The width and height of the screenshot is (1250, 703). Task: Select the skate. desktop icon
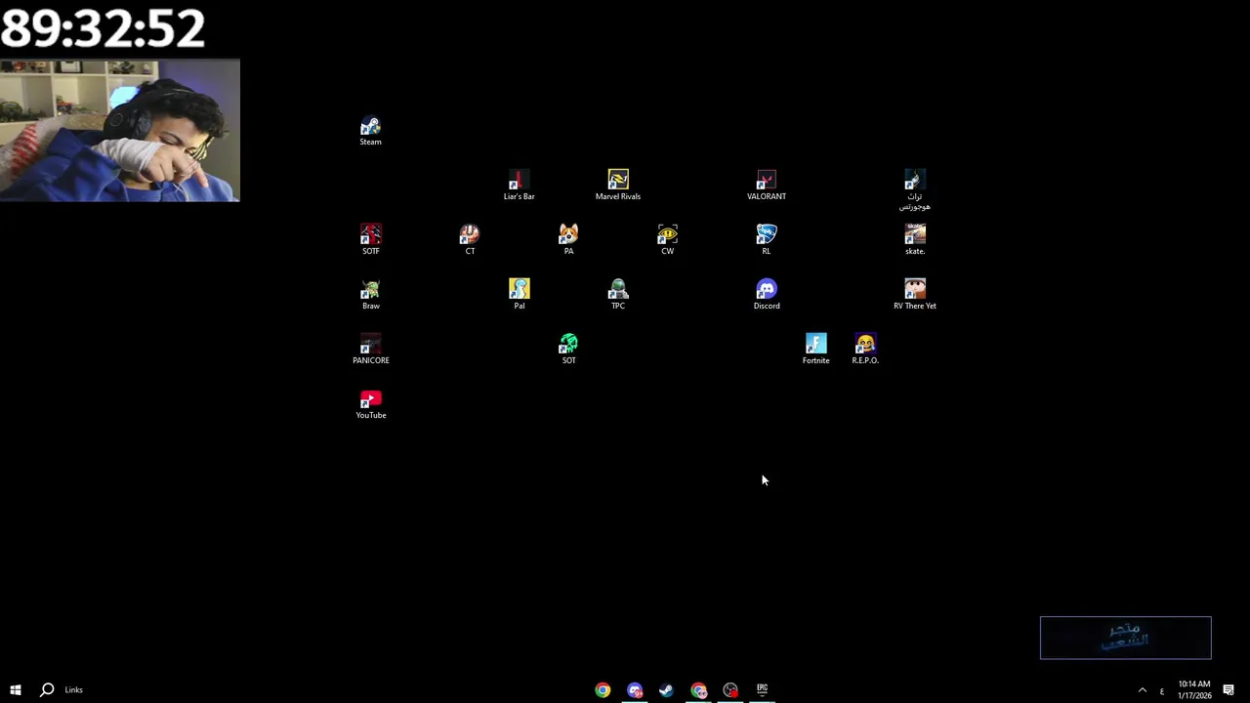[915, 240]
